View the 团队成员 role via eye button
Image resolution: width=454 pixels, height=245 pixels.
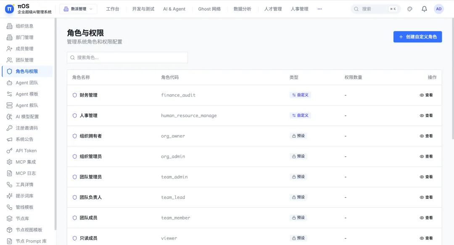pyautogui.click(x=426, y=218)
